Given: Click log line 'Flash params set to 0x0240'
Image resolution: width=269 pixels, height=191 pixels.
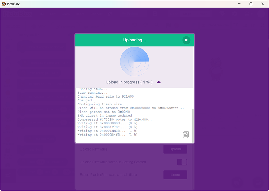Looking at the screenshot, I should [103, 112].
